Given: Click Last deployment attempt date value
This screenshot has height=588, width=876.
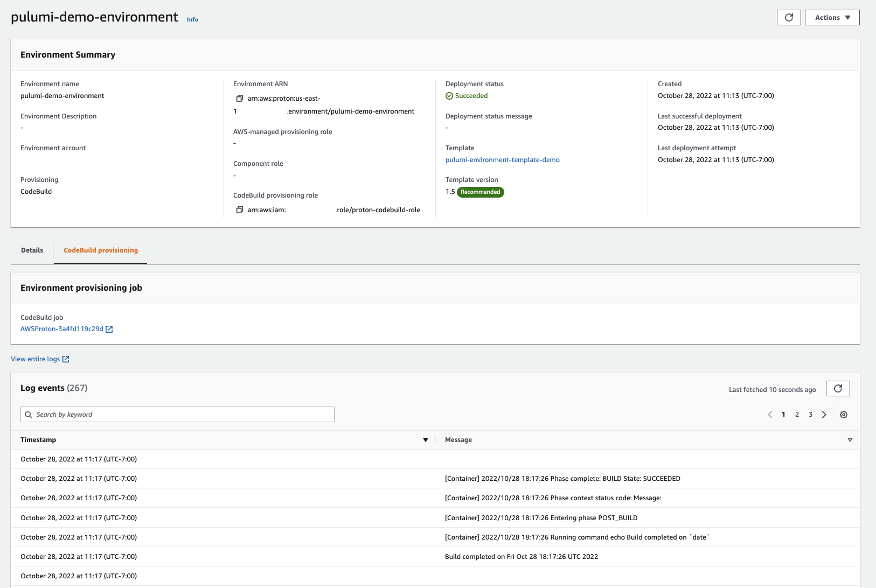Looking at the screenshot, I should click(x=715, y=160).
